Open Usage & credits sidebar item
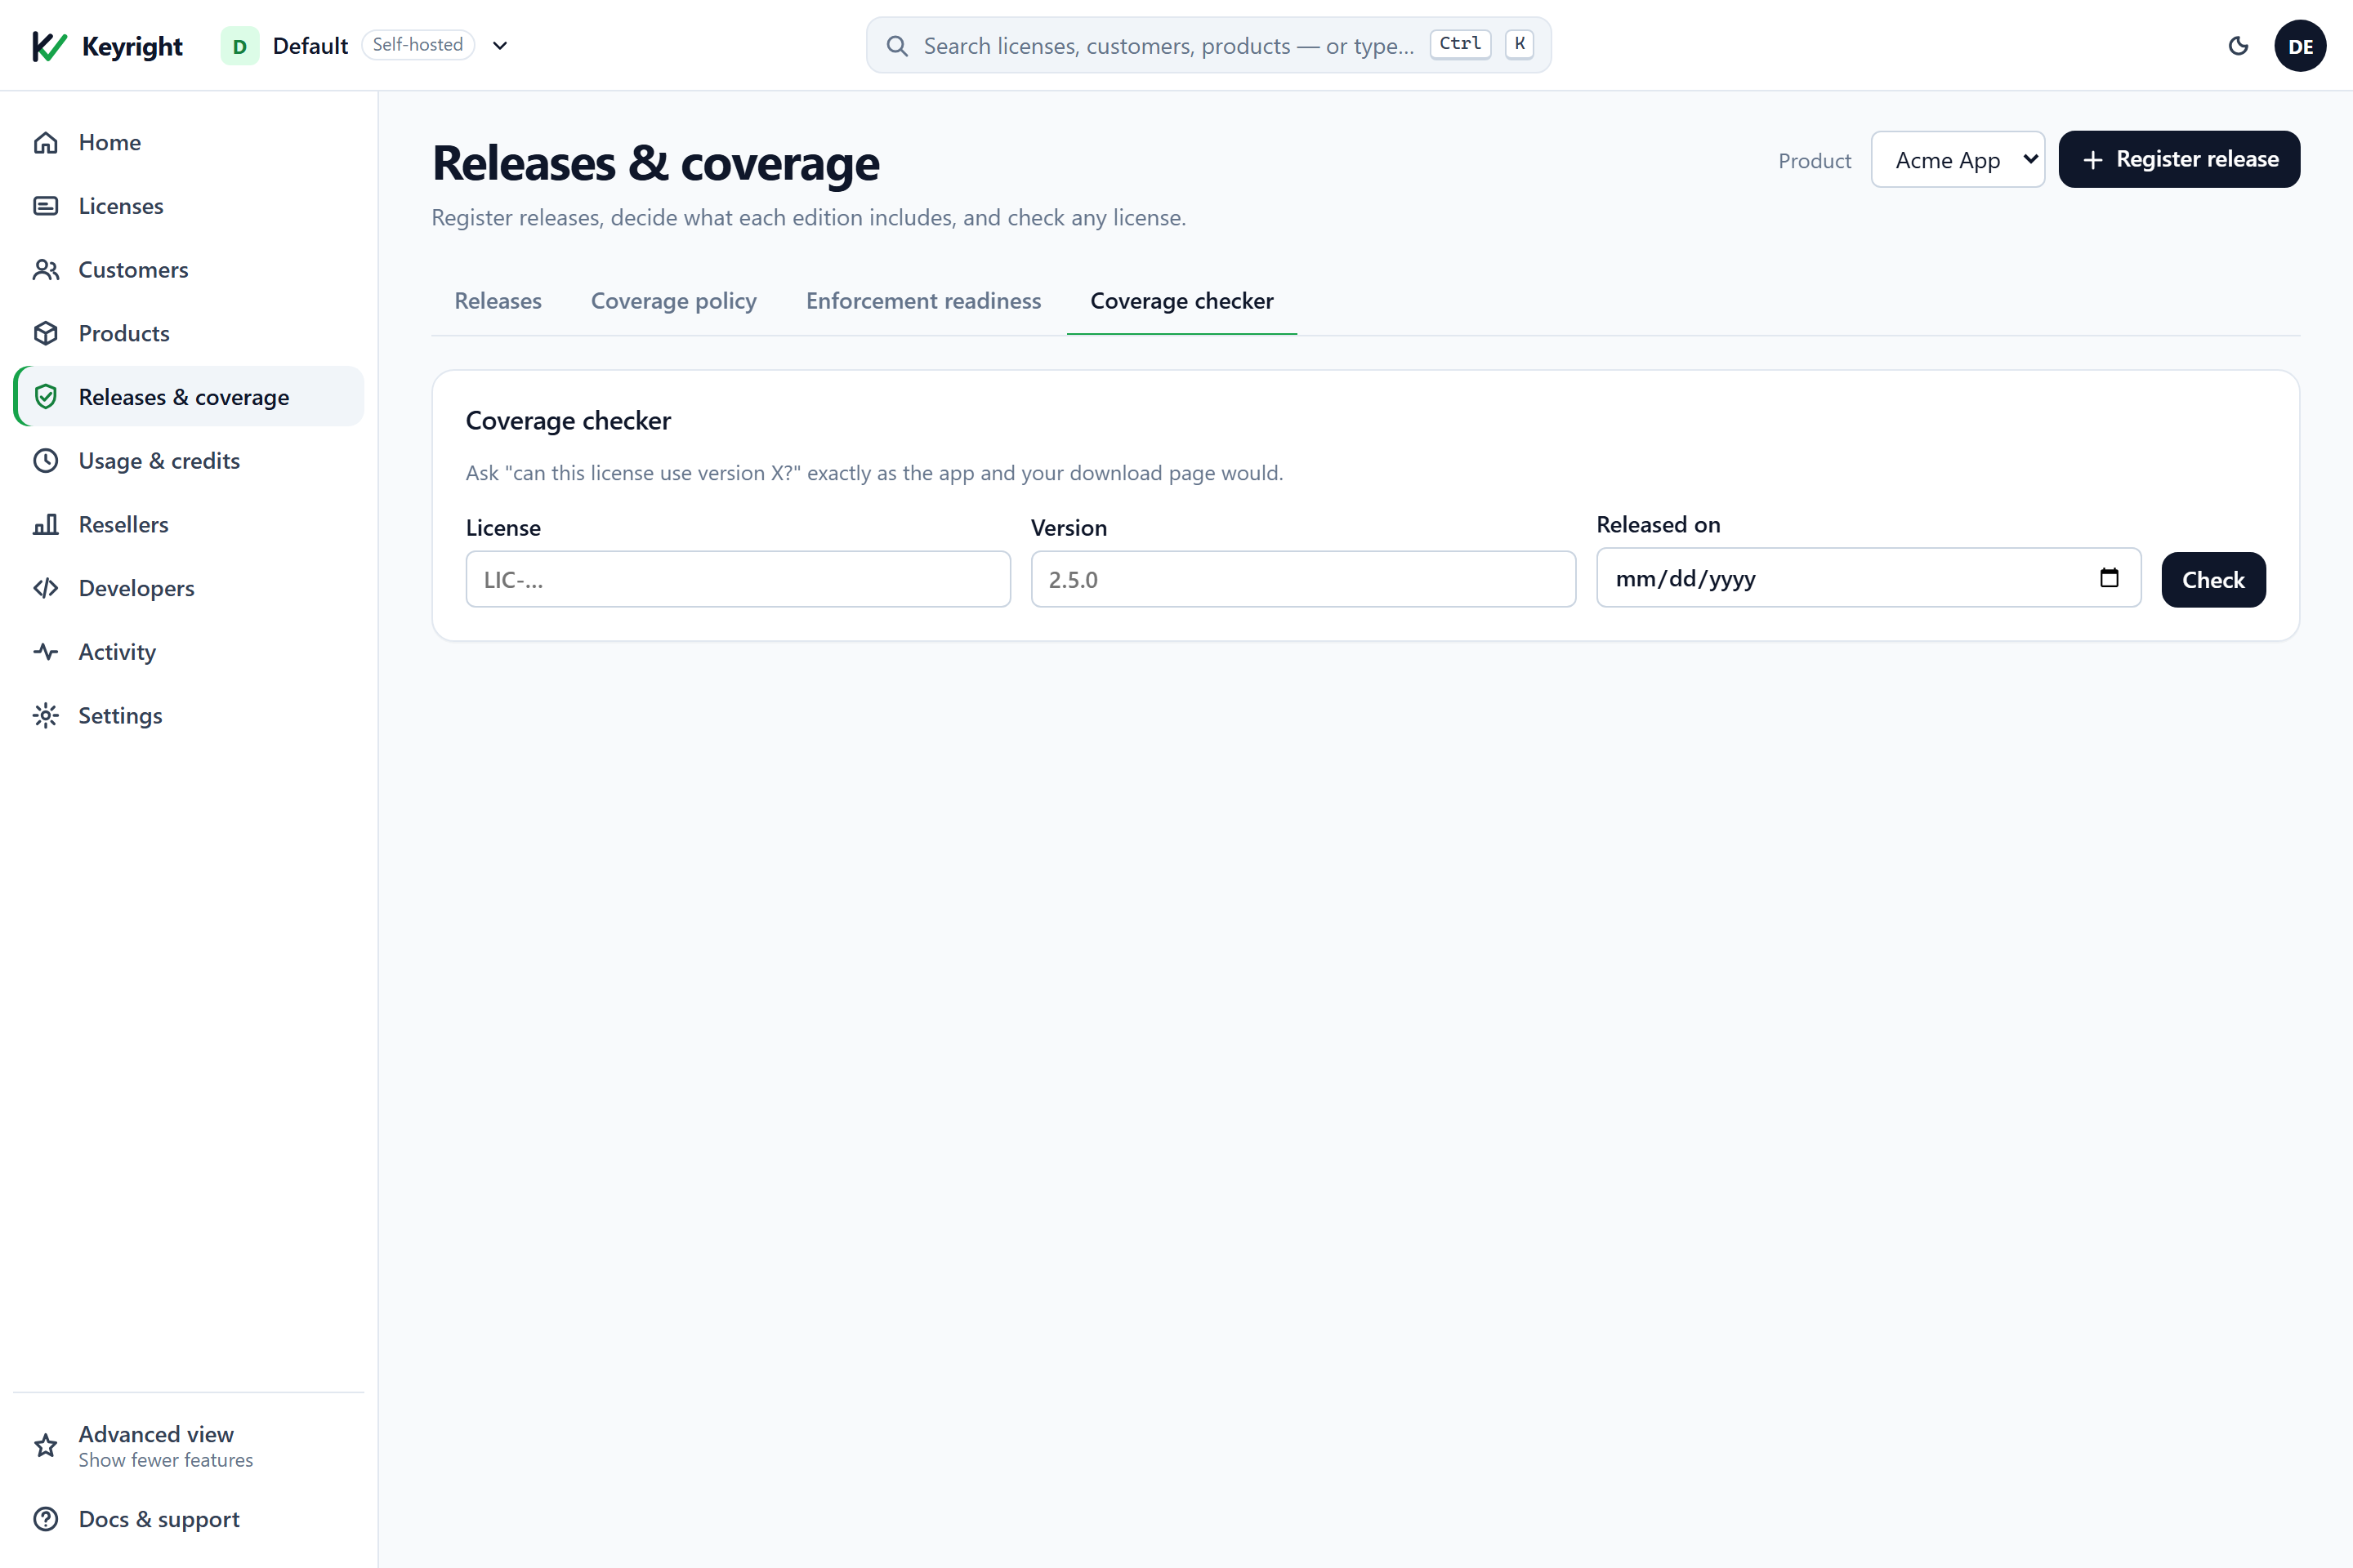 point(189,461)
